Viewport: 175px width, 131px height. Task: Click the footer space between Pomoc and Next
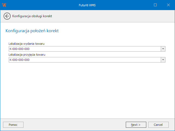74,125
